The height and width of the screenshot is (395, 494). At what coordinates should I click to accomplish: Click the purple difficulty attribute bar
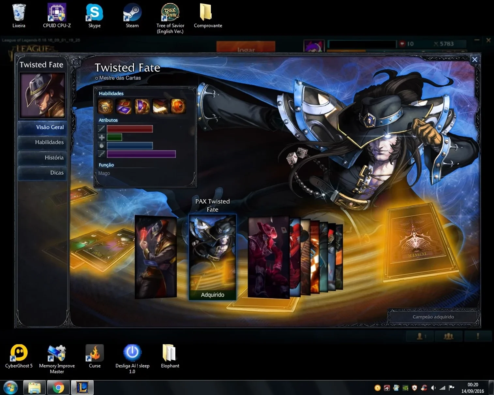pos(141,154)
